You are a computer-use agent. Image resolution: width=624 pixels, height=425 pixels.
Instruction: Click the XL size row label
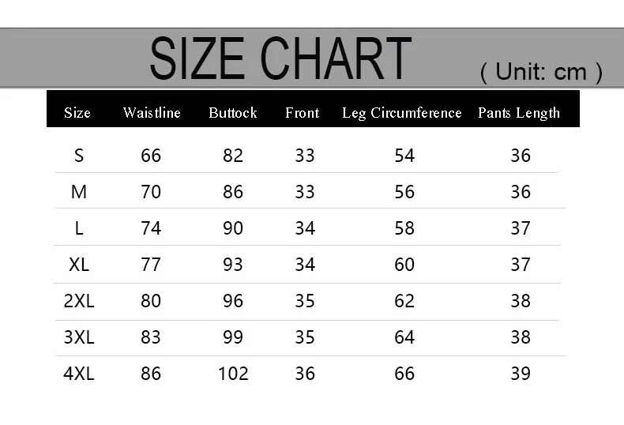pyautogui.click(x=79, y=265)
